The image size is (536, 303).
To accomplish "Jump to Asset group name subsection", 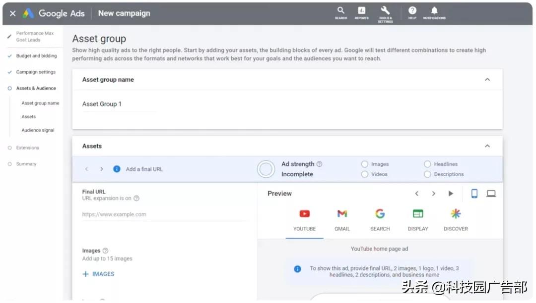I will click(x=40, y=103).
